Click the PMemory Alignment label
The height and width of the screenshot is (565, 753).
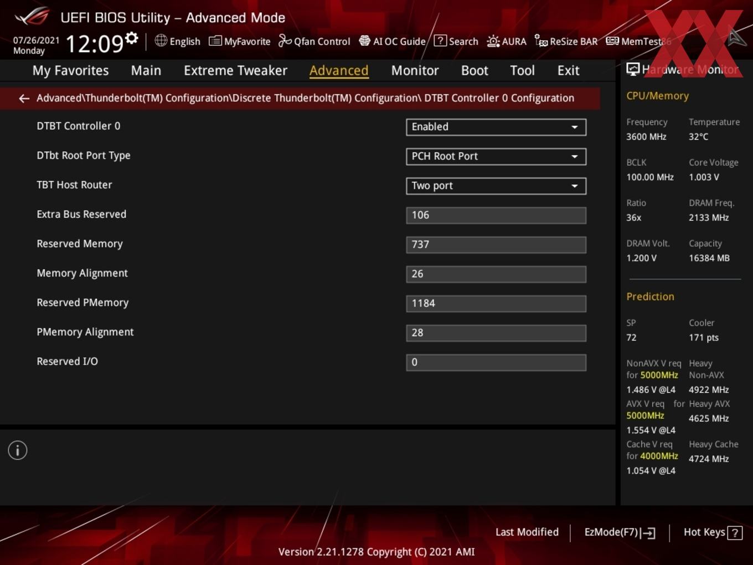pos(85,332)
